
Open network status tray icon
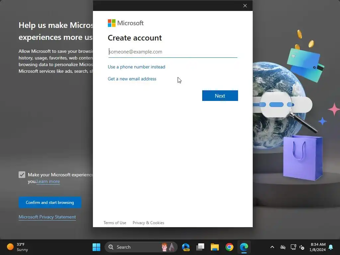click(x=293, y=247)
